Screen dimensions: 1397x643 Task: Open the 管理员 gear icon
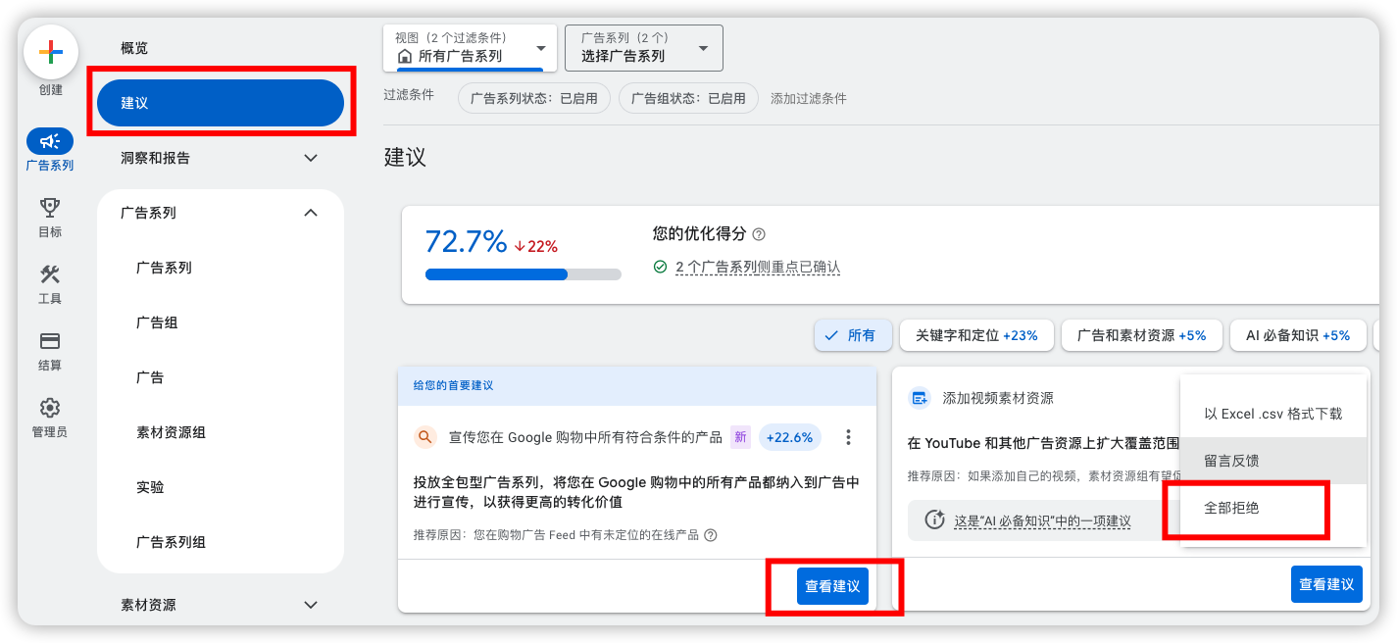(x=50, y=408)
